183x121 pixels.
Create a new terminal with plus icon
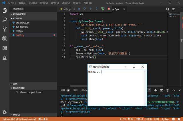point(156,90)
